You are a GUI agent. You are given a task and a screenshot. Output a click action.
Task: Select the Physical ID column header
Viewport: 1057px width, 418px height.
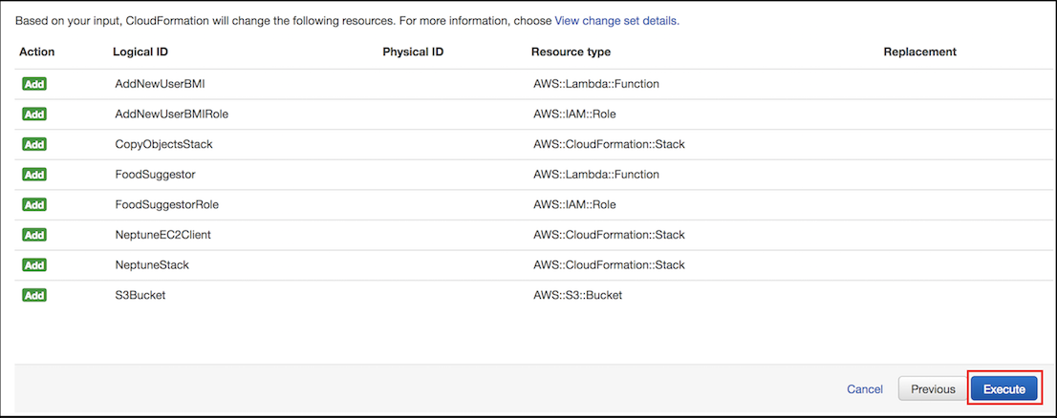tap(413, 52)
